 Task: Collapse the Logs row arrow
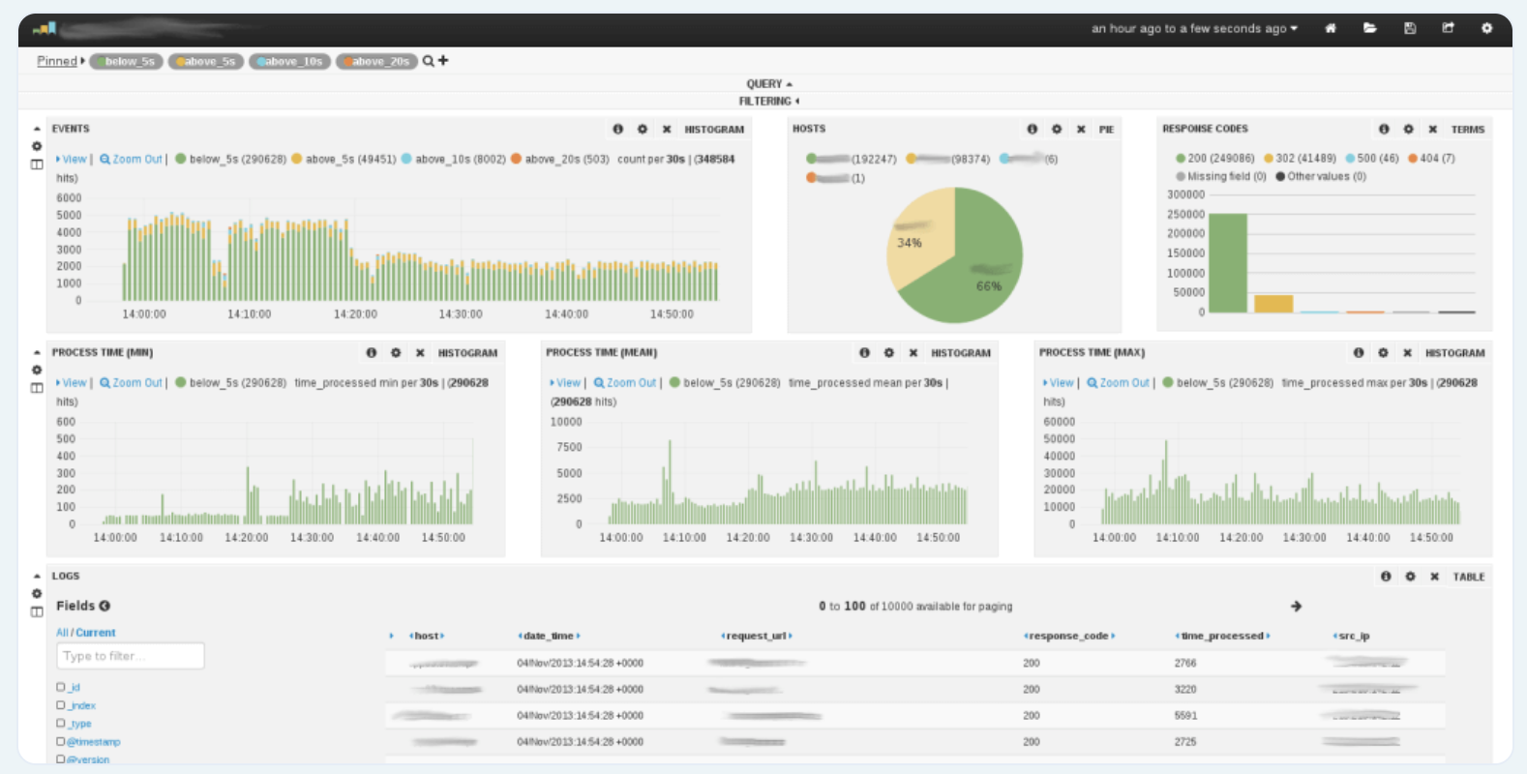point(37,576)
